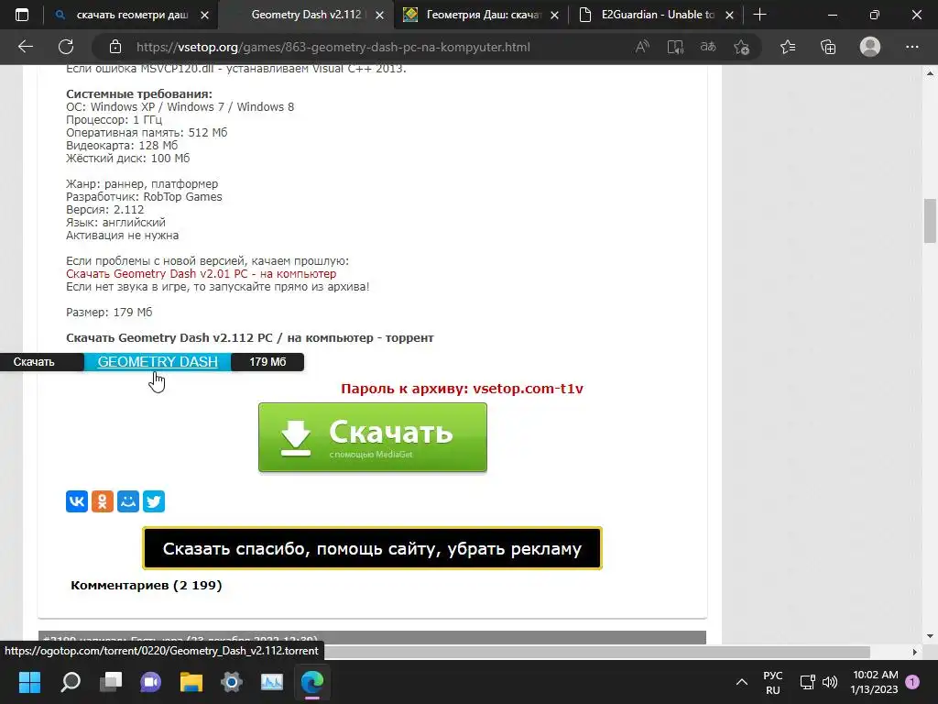Open taskbar Search

(x=71, y=681)
